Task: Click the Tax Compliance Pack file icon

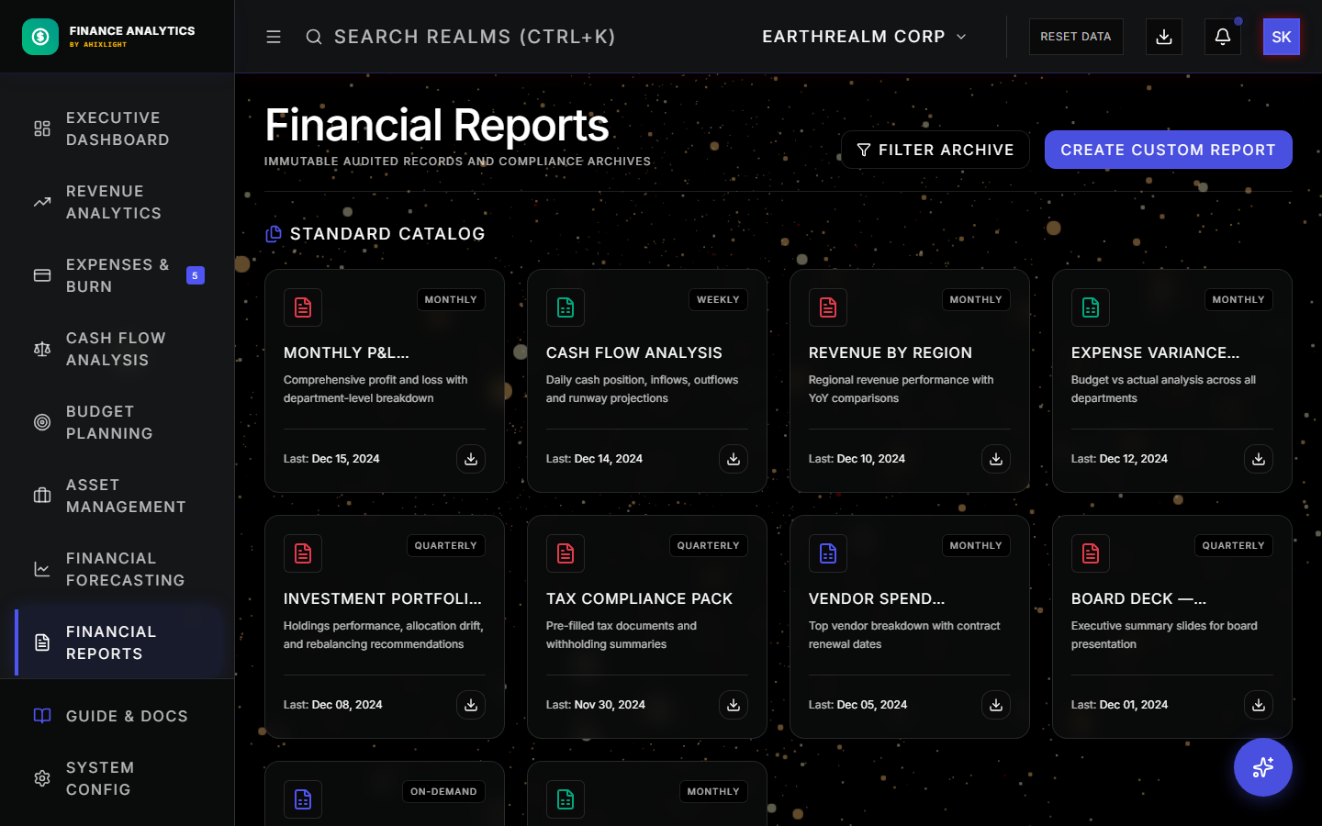Action: click(566, 553)
